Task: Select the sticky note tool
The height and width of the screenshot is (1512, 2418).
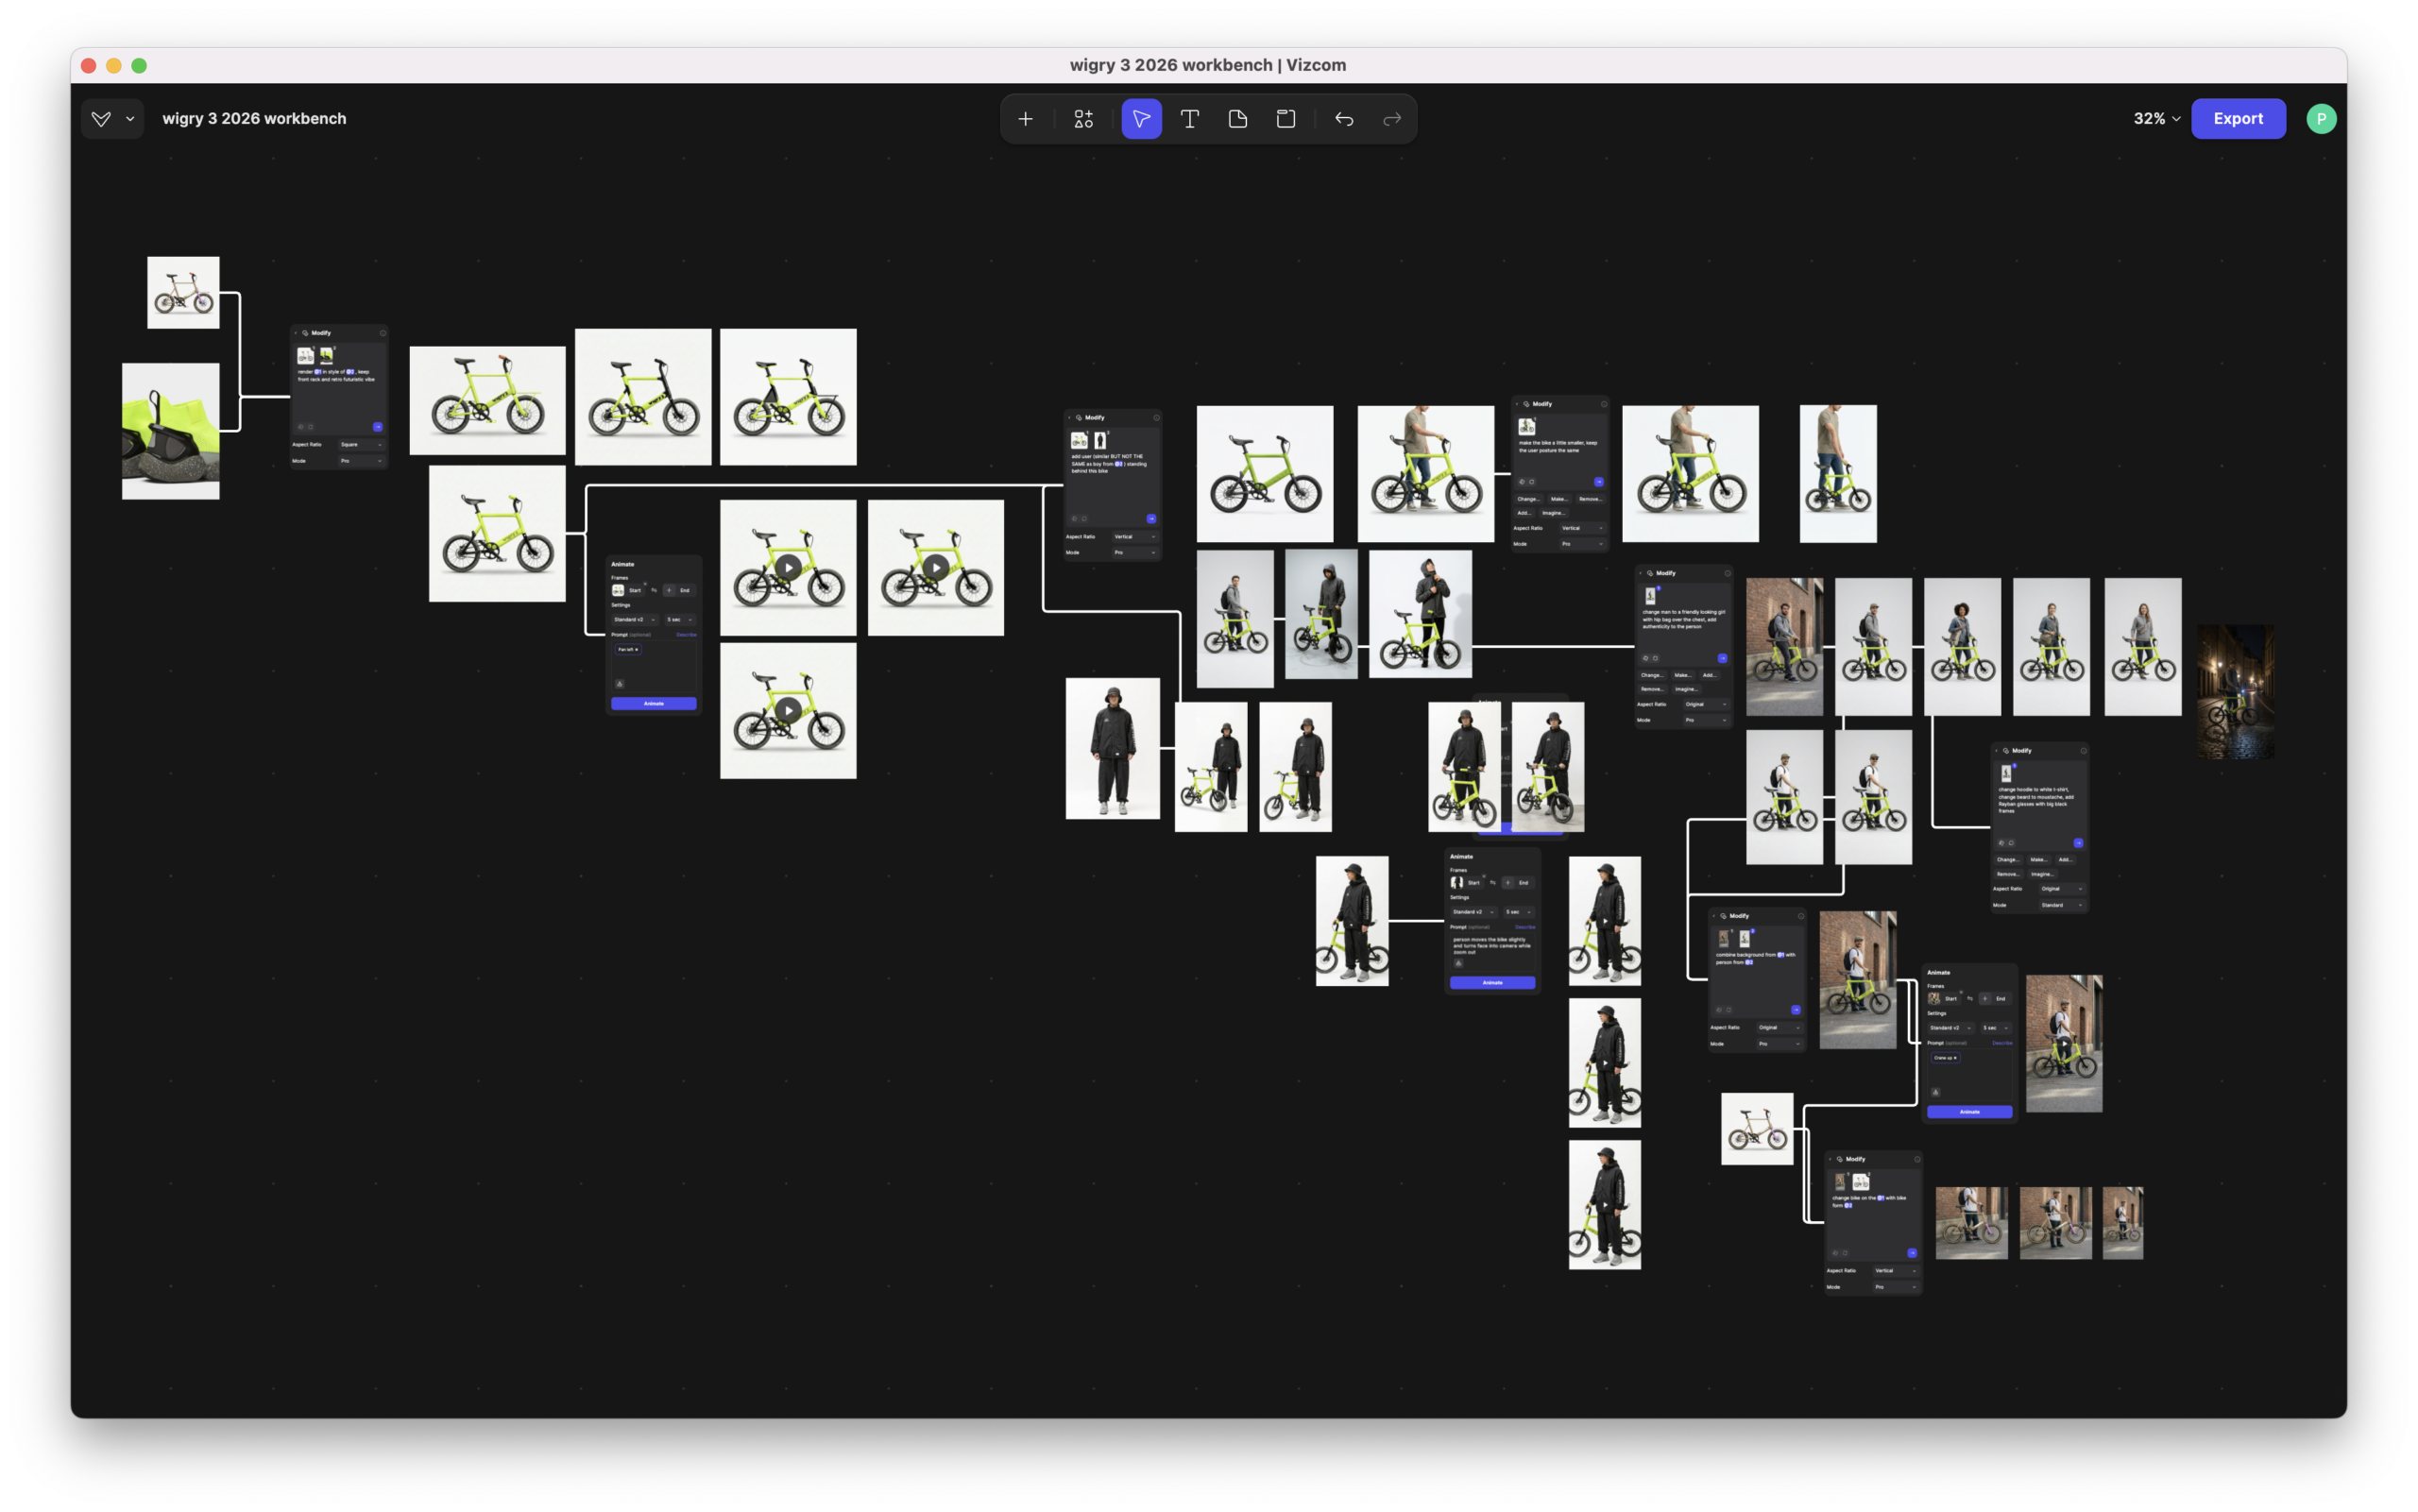Action: pos(1237,119)
